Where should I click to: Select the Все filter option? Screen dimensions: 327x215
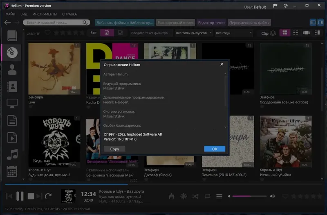click(x=94, y=33)
